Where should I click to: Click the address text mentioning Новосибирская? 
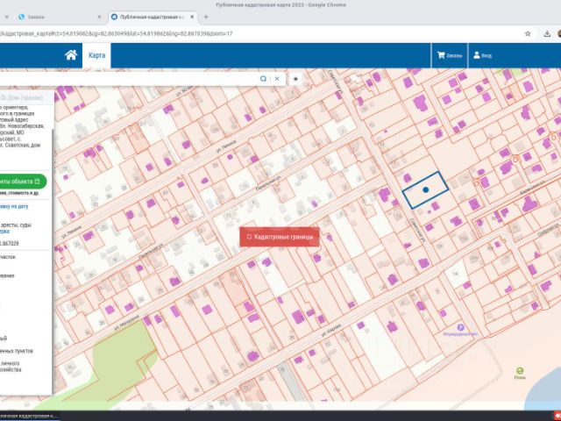click(x=22, y=126)
